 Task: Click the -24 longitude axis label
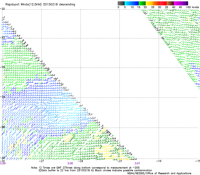click(x=81, y=161)
